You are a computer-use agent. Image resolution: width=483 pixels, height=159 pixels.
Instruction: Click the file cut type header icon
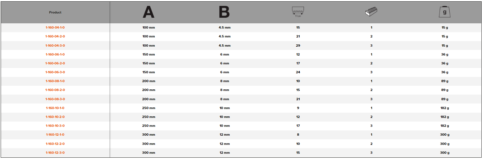[371, 12]
